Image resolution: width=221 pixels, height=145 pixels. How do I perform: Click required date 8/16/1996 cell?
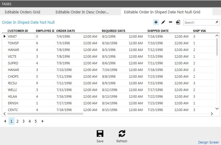[x=110, y=43]
